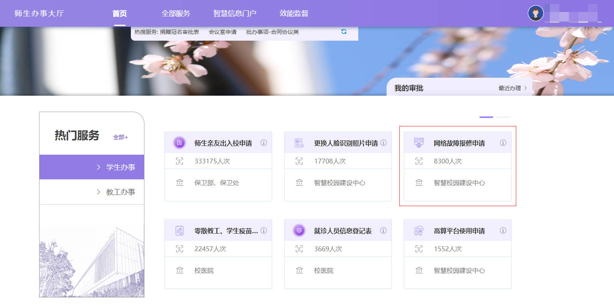614x305 pixels.
Task: Select the 学生办事 category
Action: [x=92, y=167]
